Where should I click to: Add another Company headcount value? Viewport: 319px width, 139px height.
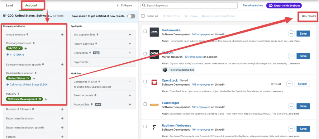(26, 48)
